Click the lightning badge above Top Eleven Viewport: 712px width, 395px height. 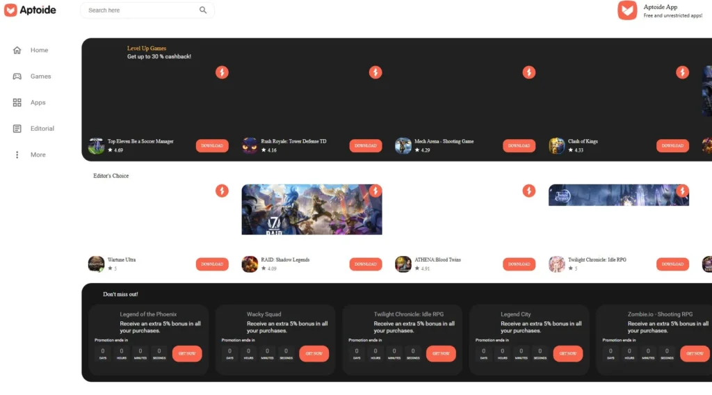(222, 72)
